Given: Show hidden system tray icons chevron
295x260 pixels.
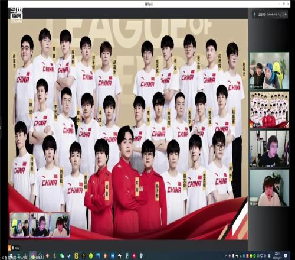Looking at the screenshot, I should coord(226,256).
